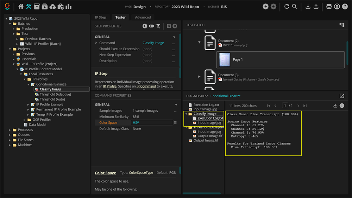Open diagnostics in a pop-out window
The image size is (352, 198).
(x=341, y=96)
